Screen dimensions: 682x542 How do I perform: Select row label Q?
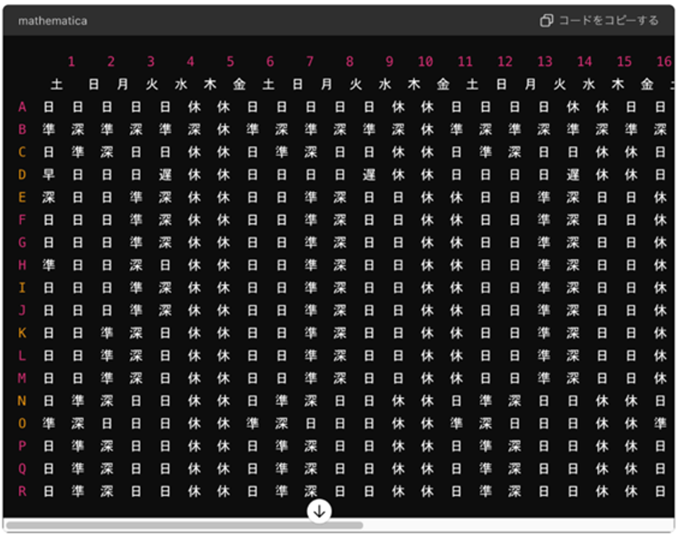(22, 469)
